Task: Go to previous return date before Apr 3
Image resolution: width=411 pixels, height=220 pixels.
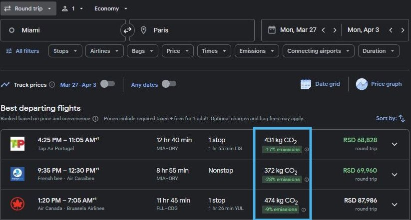Action: tap(391, 30)
